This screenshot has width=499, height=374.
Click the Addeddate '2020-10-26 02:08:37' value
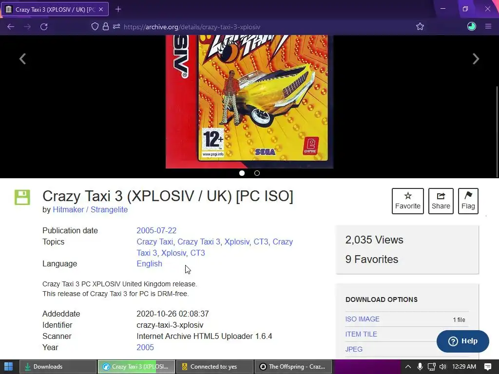point(173,314)
